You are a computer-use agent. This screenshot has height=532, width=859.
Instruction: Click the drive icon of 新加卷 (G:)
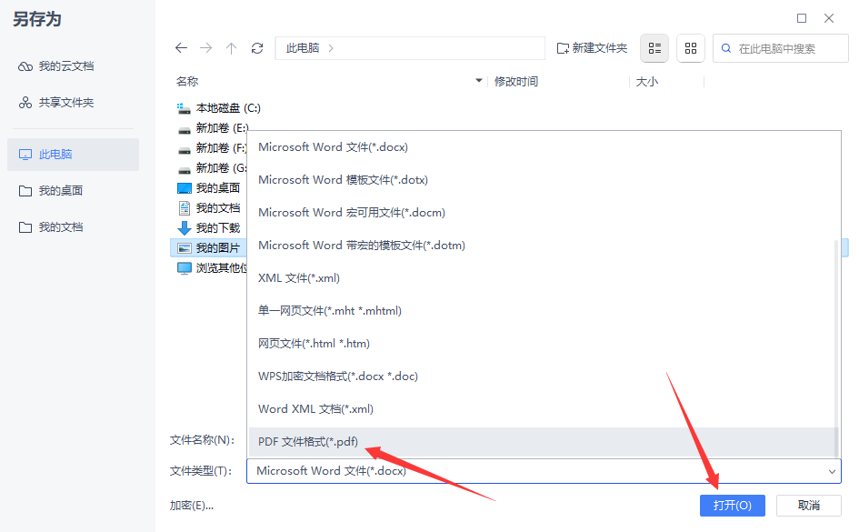coord(184,169)
